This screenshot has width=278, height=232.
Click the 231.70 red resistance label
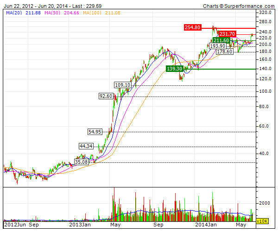click(x=227, y=34)
